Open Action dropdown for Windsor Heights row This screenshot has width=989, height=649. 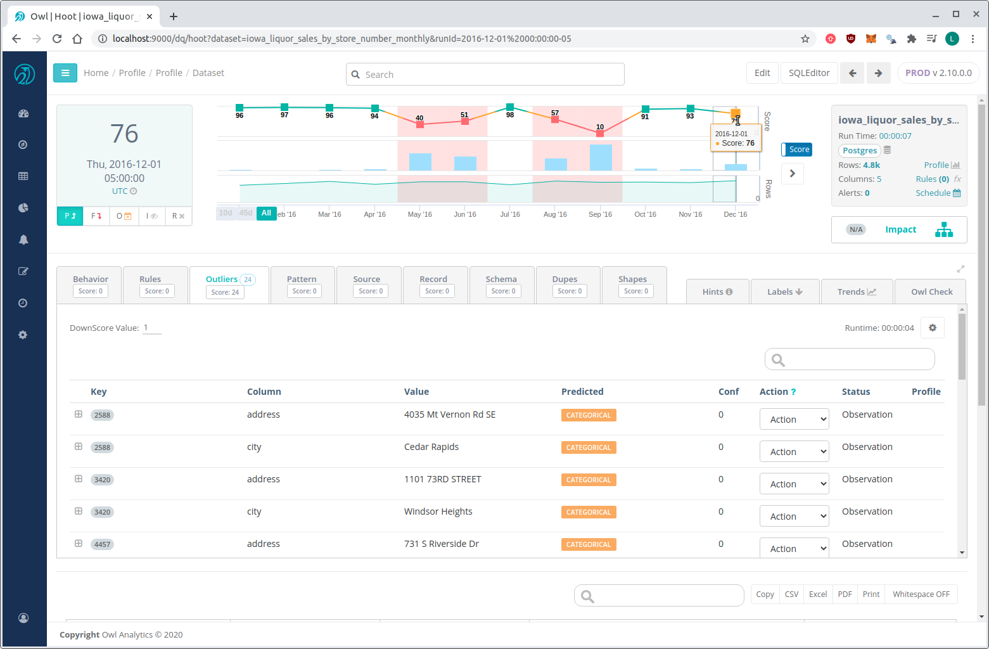point(794,517)
